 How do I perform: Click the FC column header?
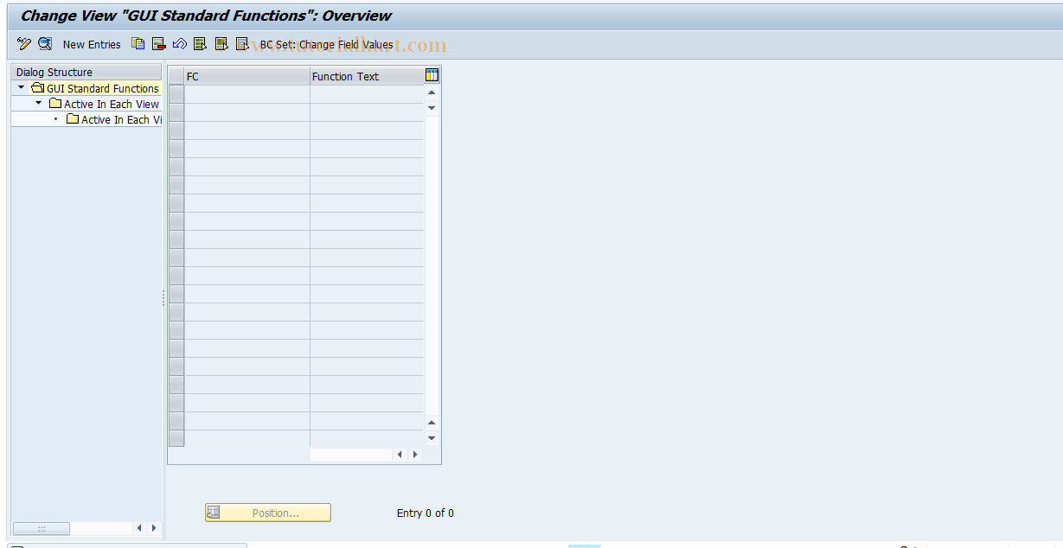click(247, 76)
